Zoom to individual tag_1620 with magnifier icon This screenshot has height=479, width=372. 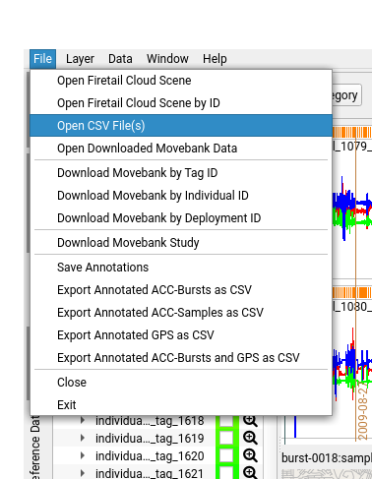point(250,455)
